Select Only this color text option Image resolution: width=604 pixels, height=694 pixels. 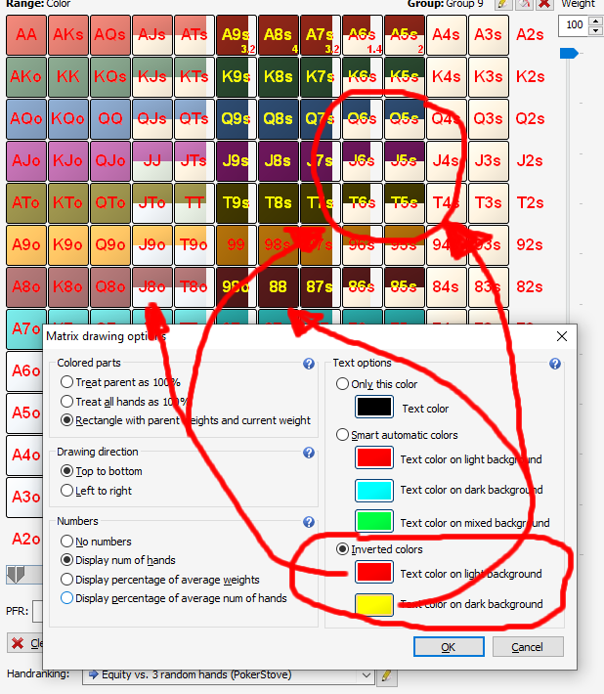click(x=376, y=384)
